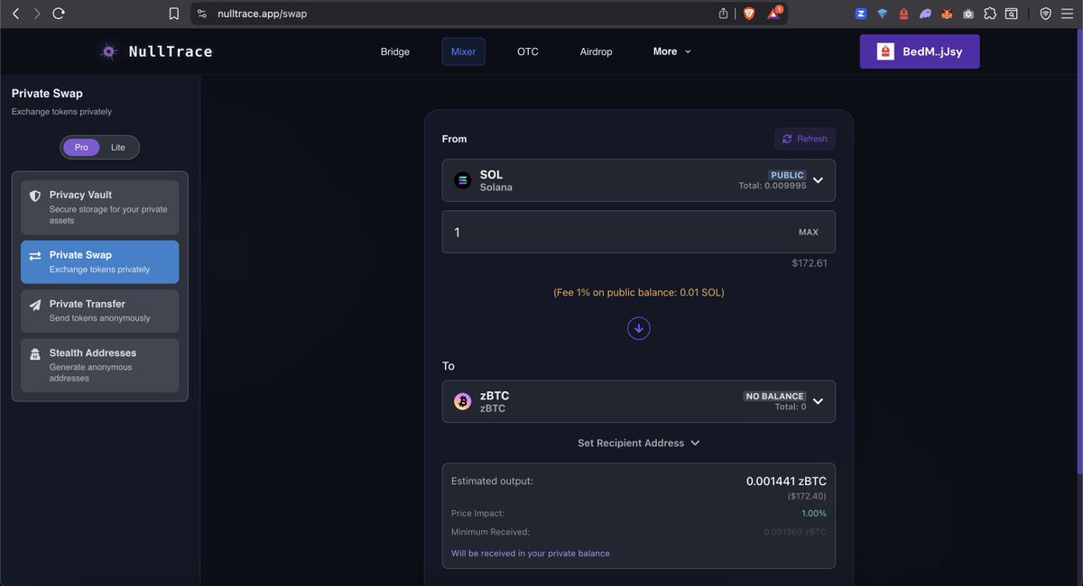Open the Bridge page

(395, 51)
